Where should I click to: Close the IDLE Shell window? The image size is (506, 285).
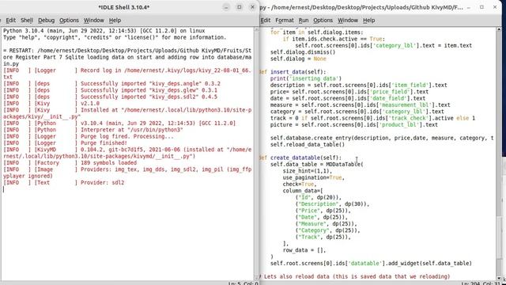click(x=252, y=7)
